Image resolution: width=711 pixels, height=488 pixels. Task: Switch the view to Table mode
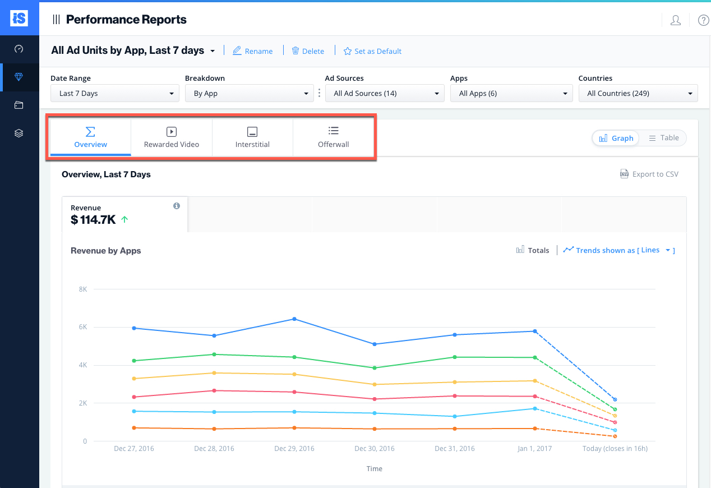[x=663, y=137]
